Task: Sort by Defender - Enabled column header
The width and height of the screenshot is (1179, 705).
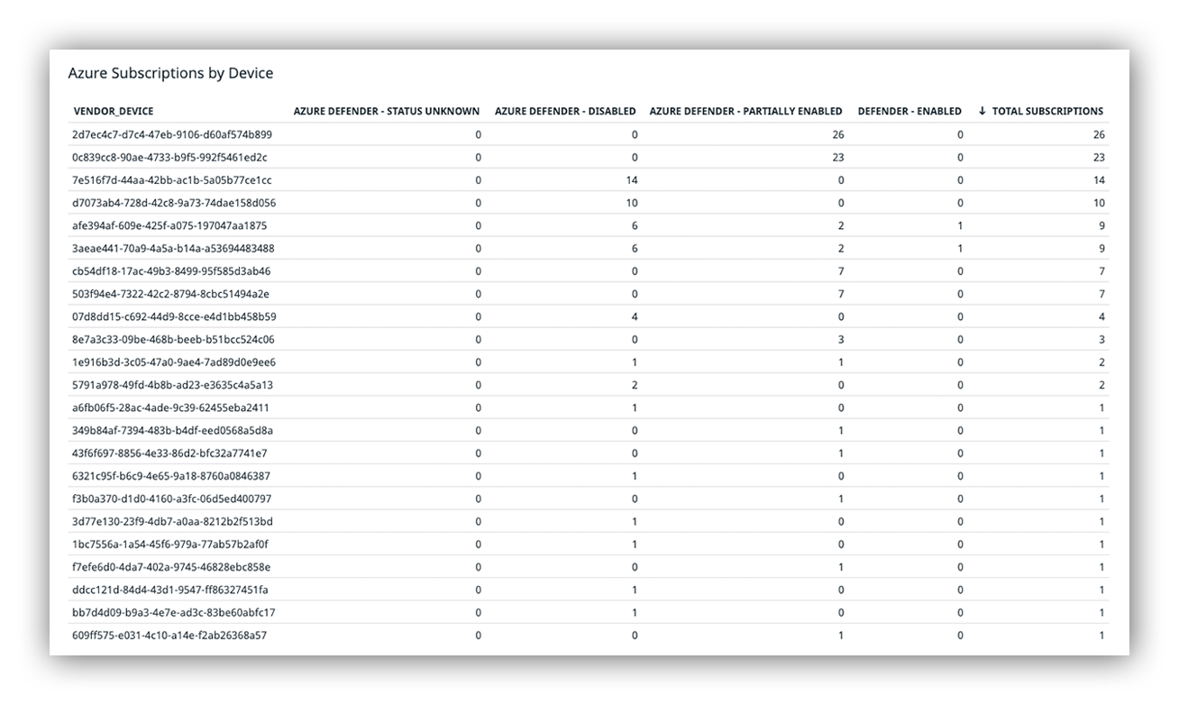Action: (909, 112)
